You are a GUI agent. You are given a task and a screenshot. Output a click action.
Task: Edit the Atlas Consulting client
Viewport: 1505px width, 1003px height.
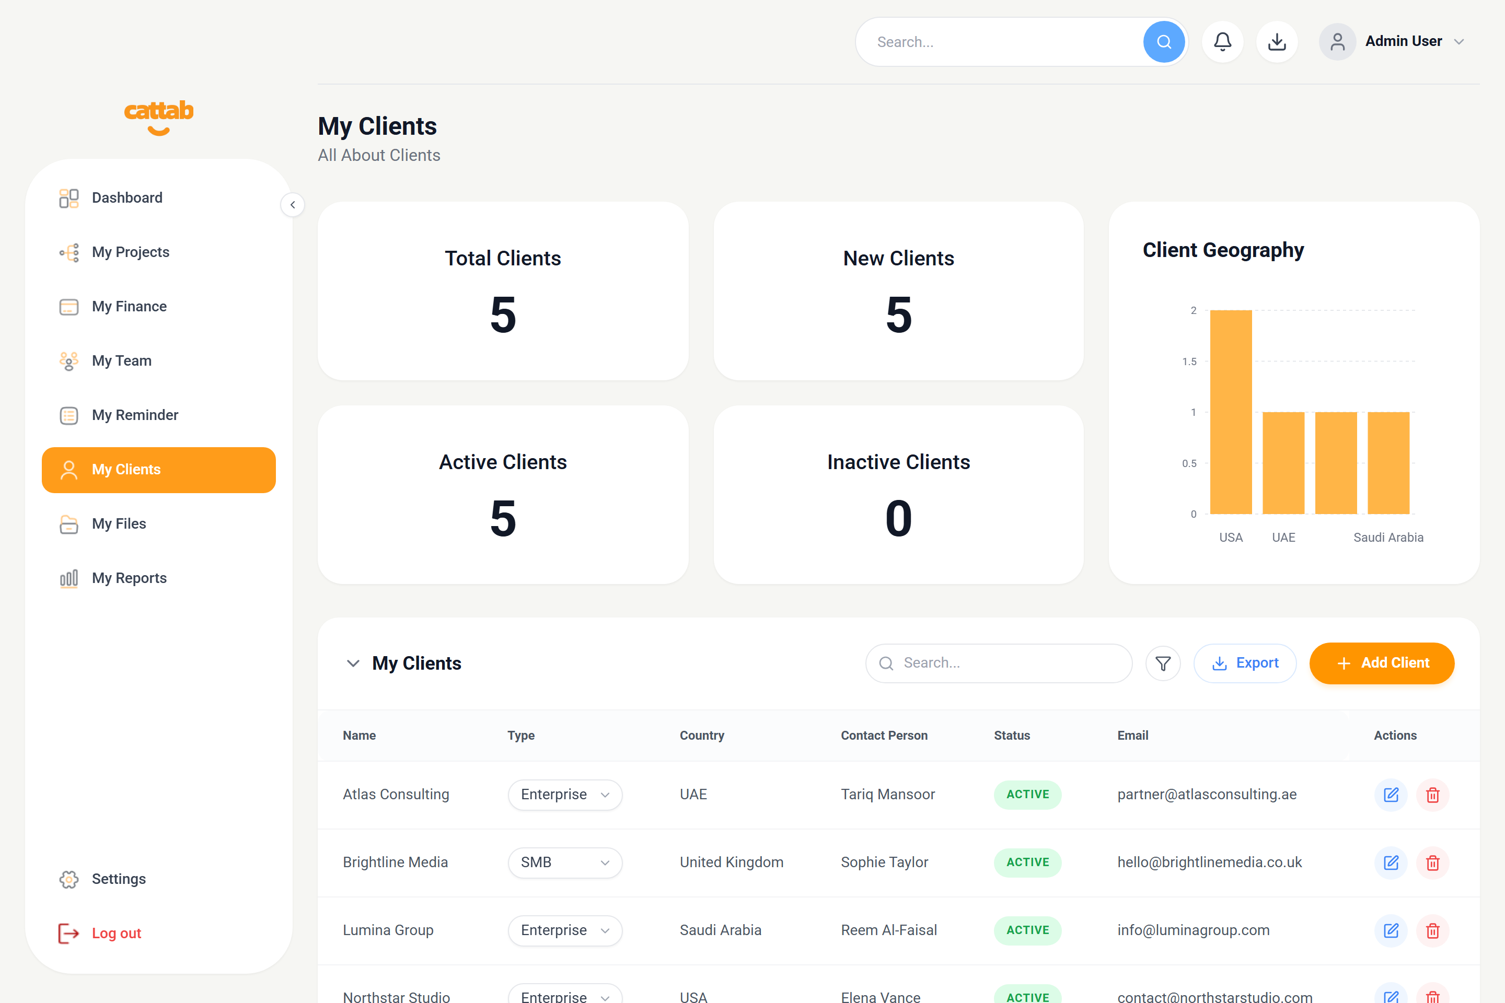1391,795
